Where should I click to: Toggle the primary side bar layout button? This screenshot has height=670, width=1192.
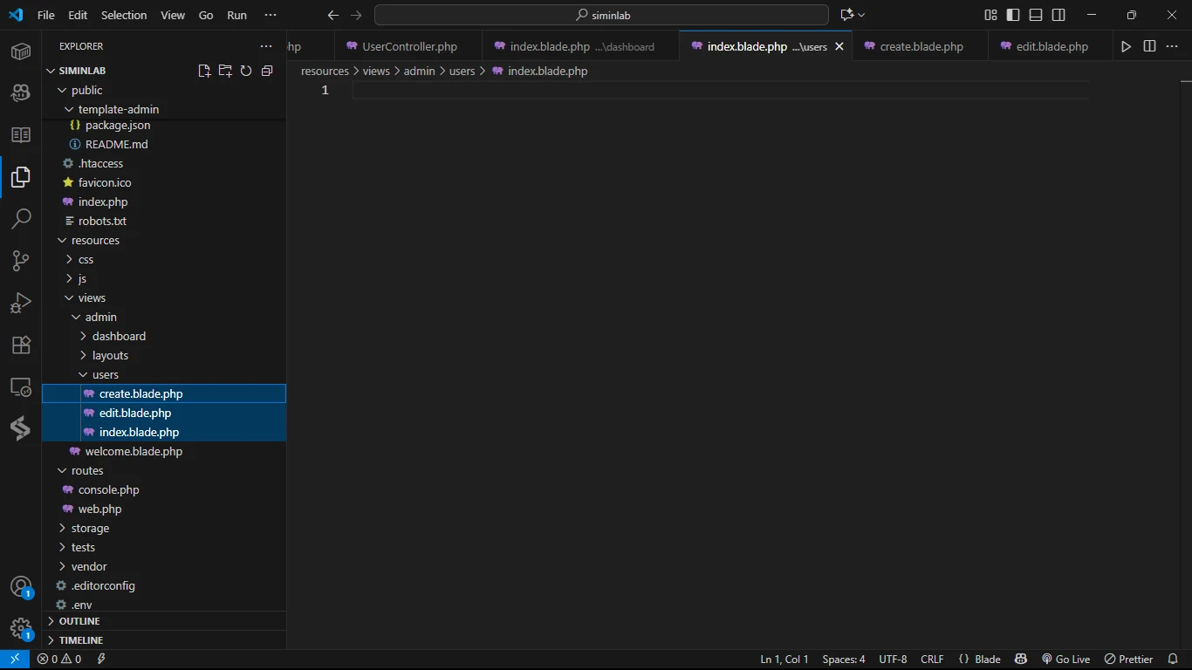click(x=1013, y=15)
